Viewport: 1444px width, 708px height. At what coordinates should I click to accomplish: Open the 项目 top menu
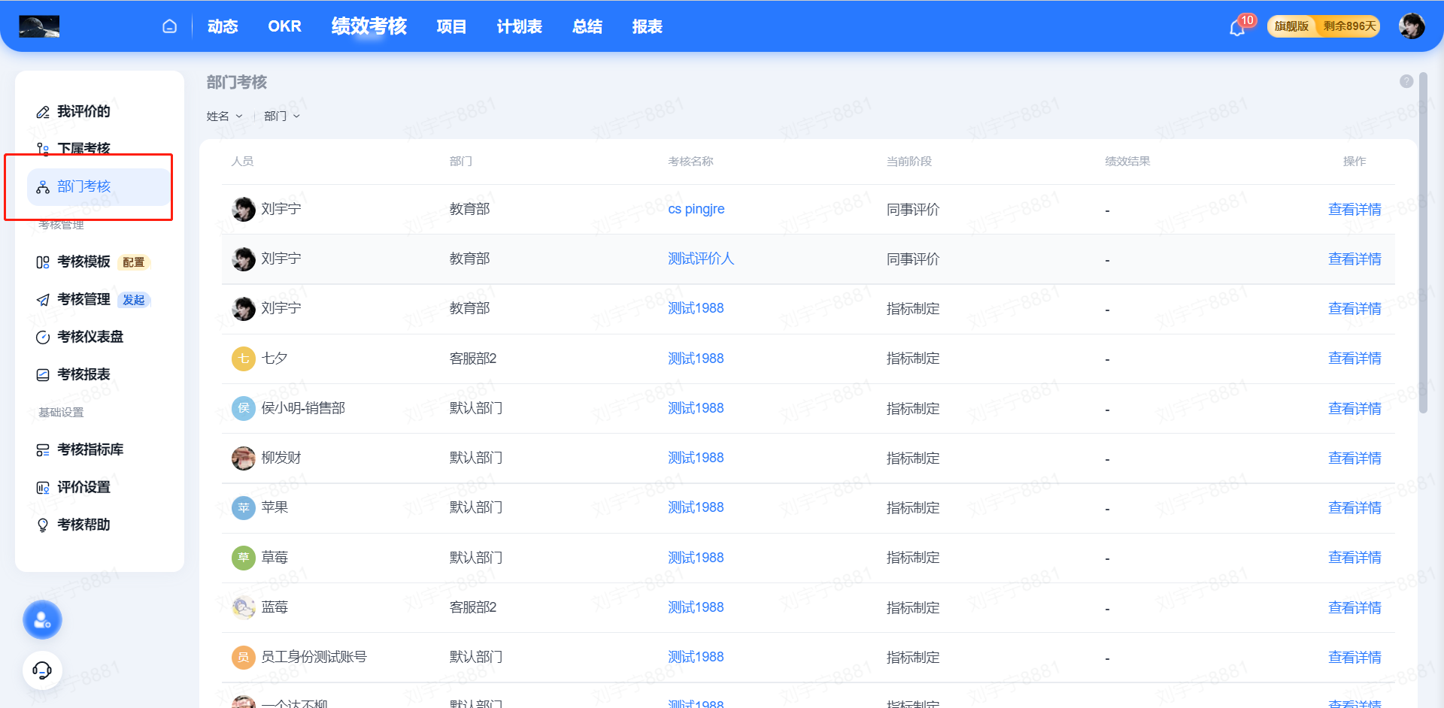(451, 26)
